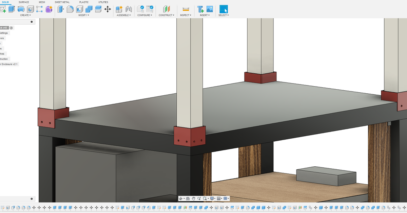Select the Joint tool
Screen dimensions: 407x213
pos(129,9)
